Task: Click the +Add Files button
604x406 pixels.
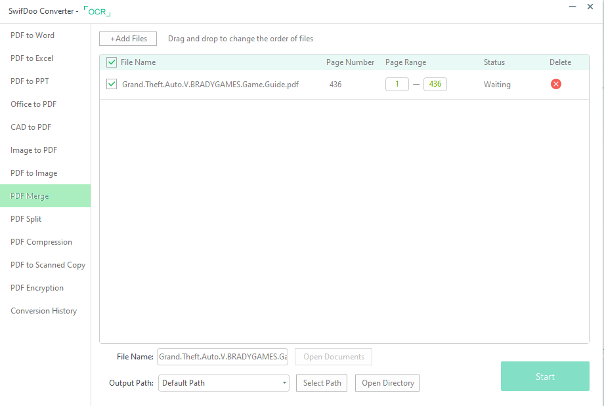Action: pyautogui.click(x=128, y=39)
